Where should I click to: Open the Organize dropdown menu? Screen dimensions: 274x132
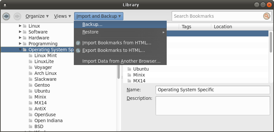click(37, 16)
